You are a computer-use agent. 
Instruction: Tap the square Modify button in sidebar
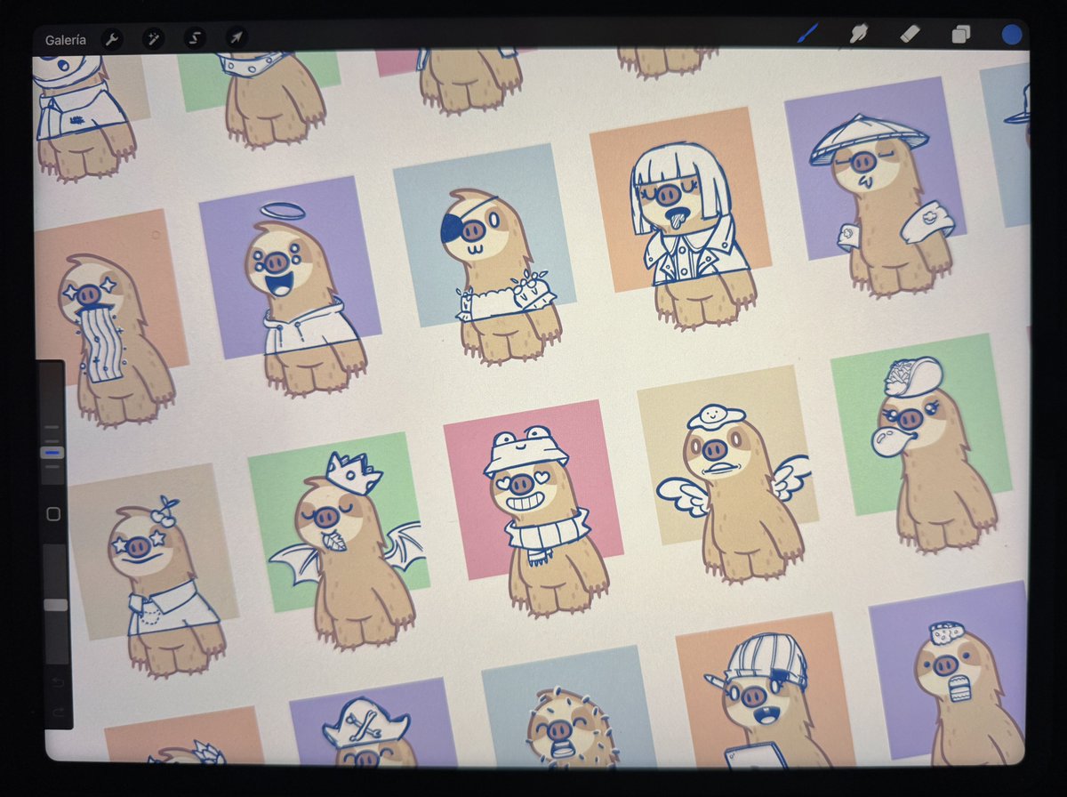click(x=53, y=514)
